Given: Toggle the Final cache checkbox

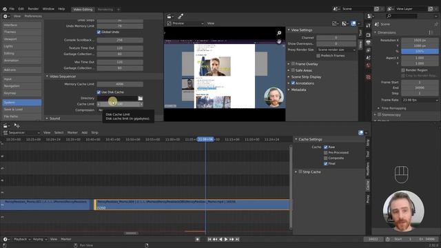Looking at the screenshot, I should (326, 164).
